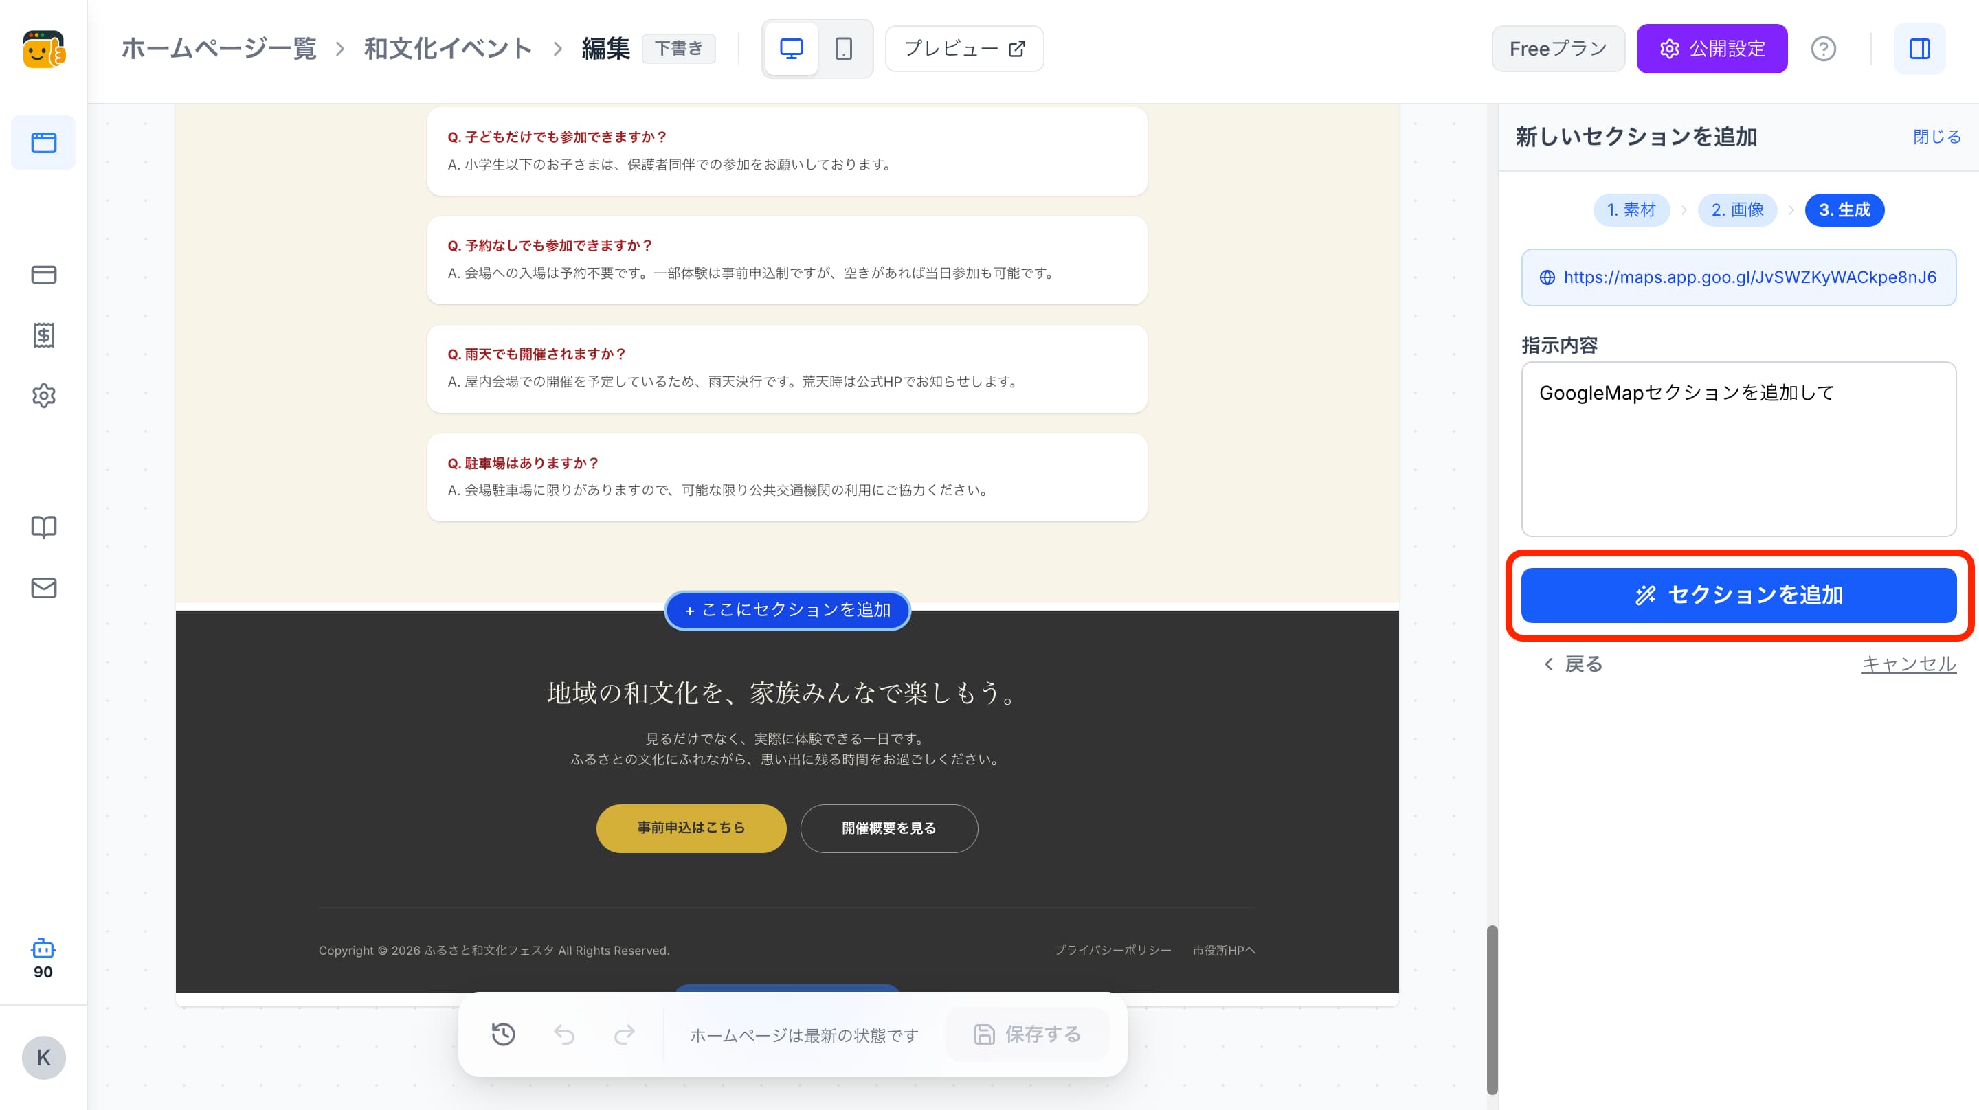
Task: Click the 保存する save button
Action: coord(1027,1034)
